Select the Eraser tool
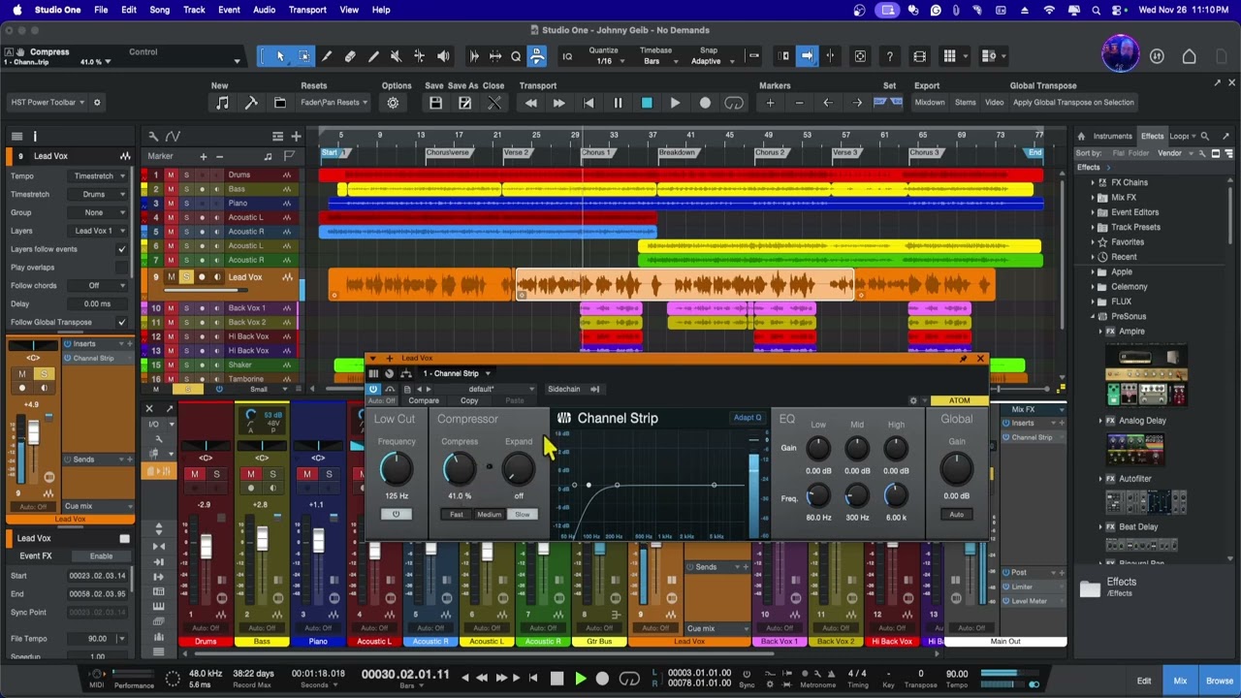The image size is (1241, 698). [350, 56]
